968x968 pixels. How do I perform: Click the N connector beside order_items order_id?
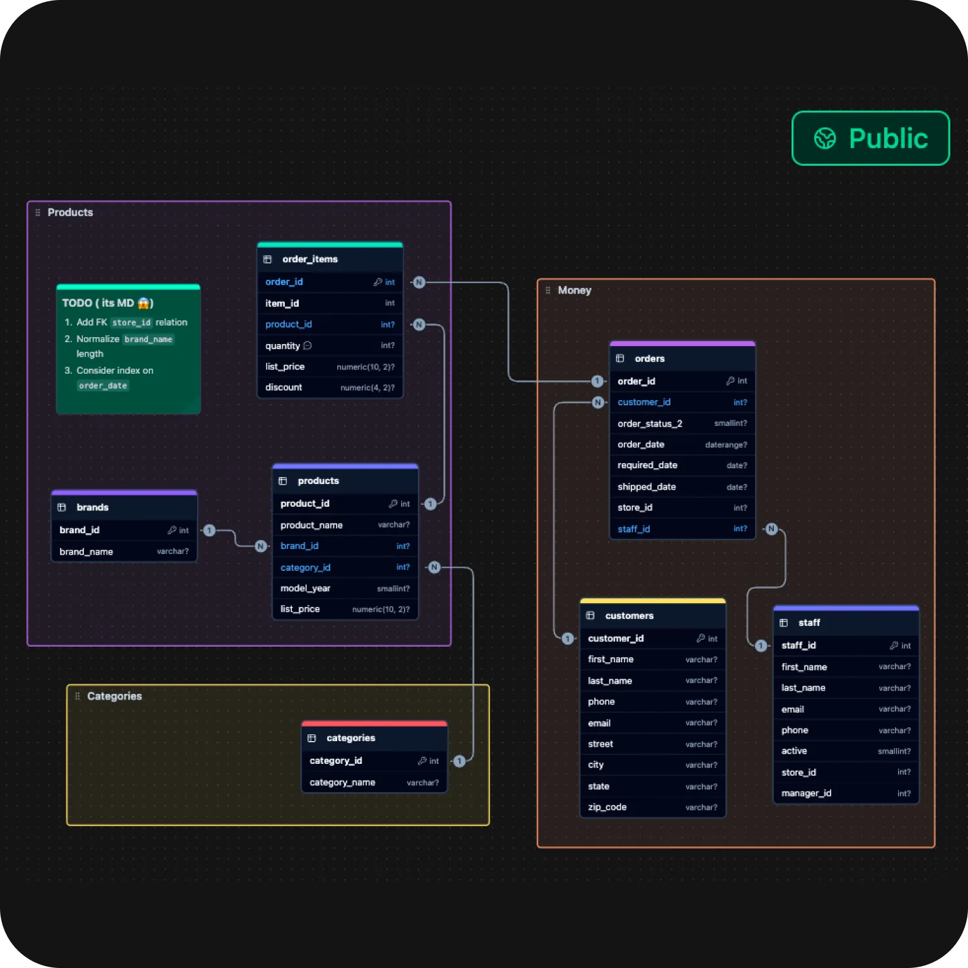point(419,282)
